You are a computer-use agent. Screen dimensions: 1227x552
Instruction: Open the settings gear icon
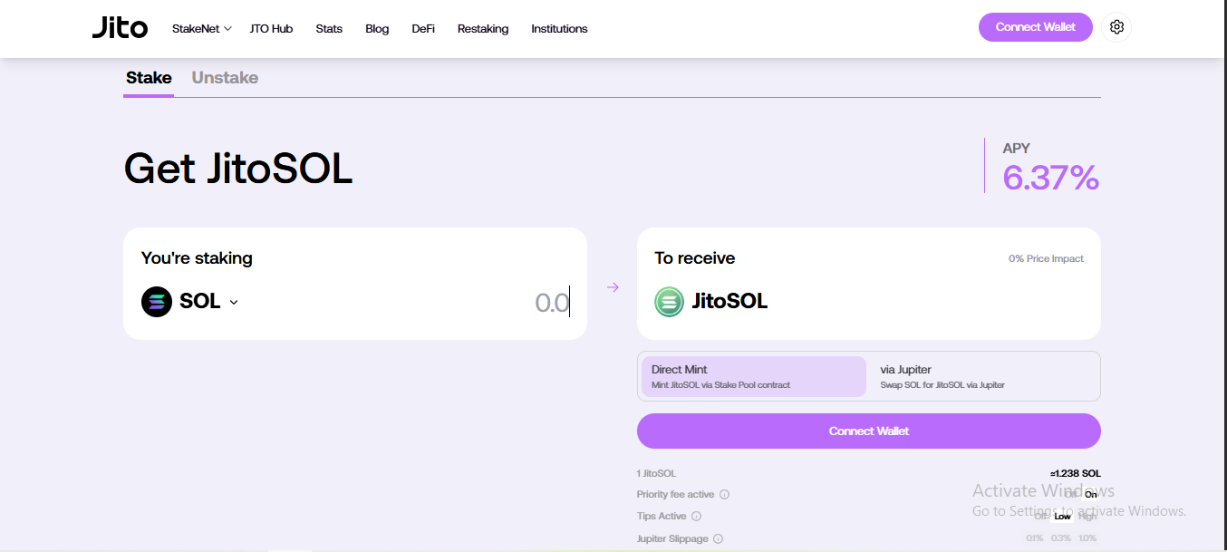click(1116, 27)
